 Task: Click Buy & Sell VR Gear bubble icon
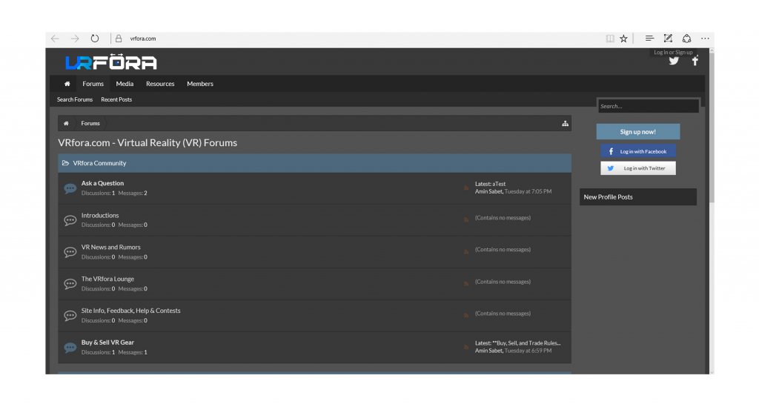(70, 348)
